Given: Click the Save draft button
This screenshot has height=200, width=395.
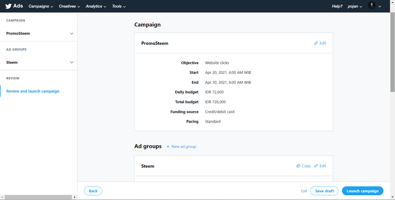Looking at the screenshot, I should [324, 191].
